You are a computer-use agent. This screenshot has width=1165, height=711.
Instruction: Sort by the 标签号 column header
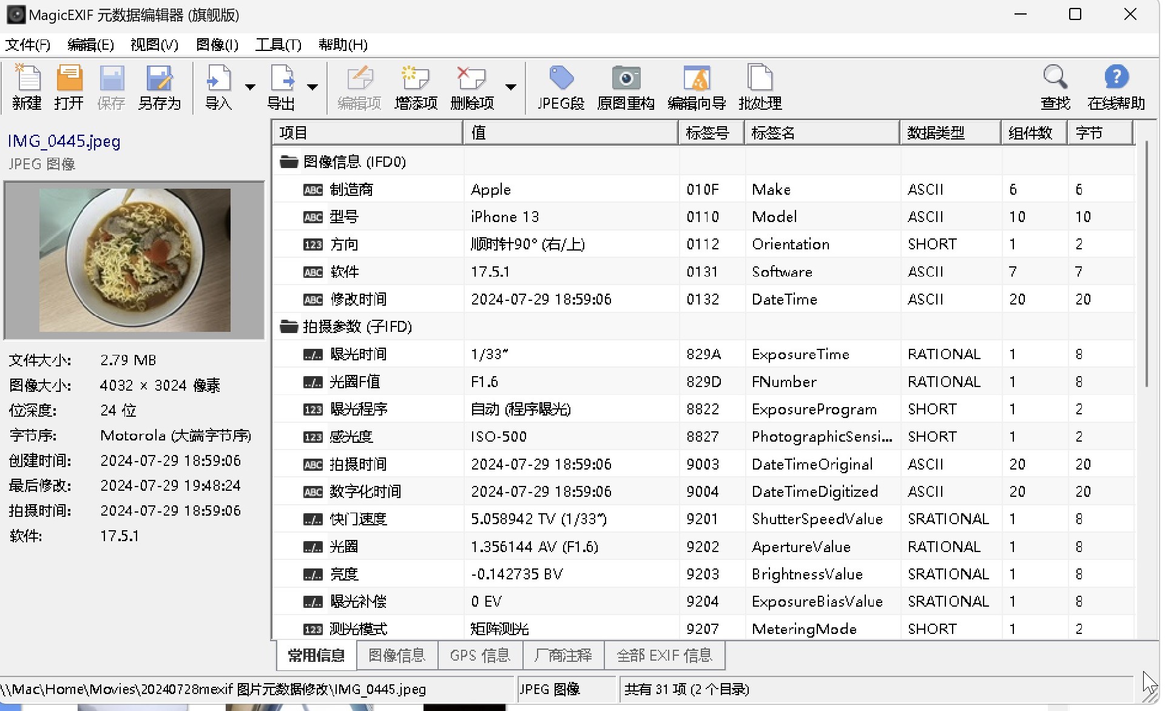point(712,133)
